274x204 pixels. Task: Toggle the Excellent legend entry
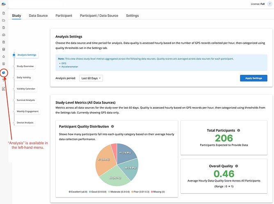point(78,192)
